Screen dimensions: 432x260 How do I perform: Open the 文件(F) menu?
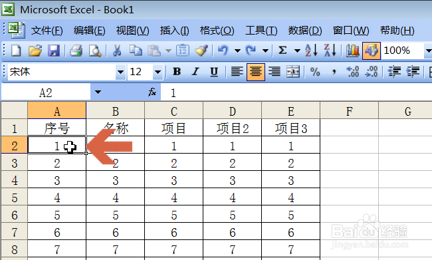(47, 31)
